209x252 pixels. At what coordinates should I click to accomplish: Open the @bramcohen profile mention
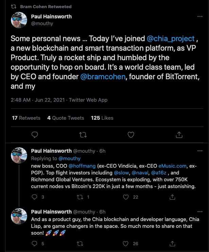click(x=103, y=77)
